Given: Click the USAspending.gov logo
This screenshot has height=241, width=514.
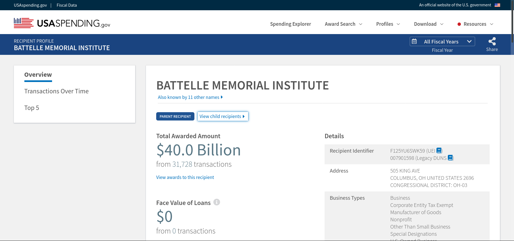Looking at the screenshot, I should (62, 23).
